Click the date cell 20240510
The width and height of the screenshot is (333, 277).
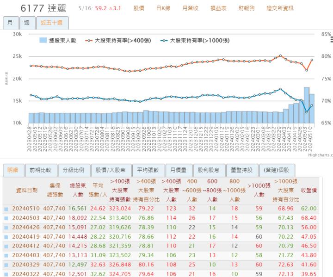[26, 209]
